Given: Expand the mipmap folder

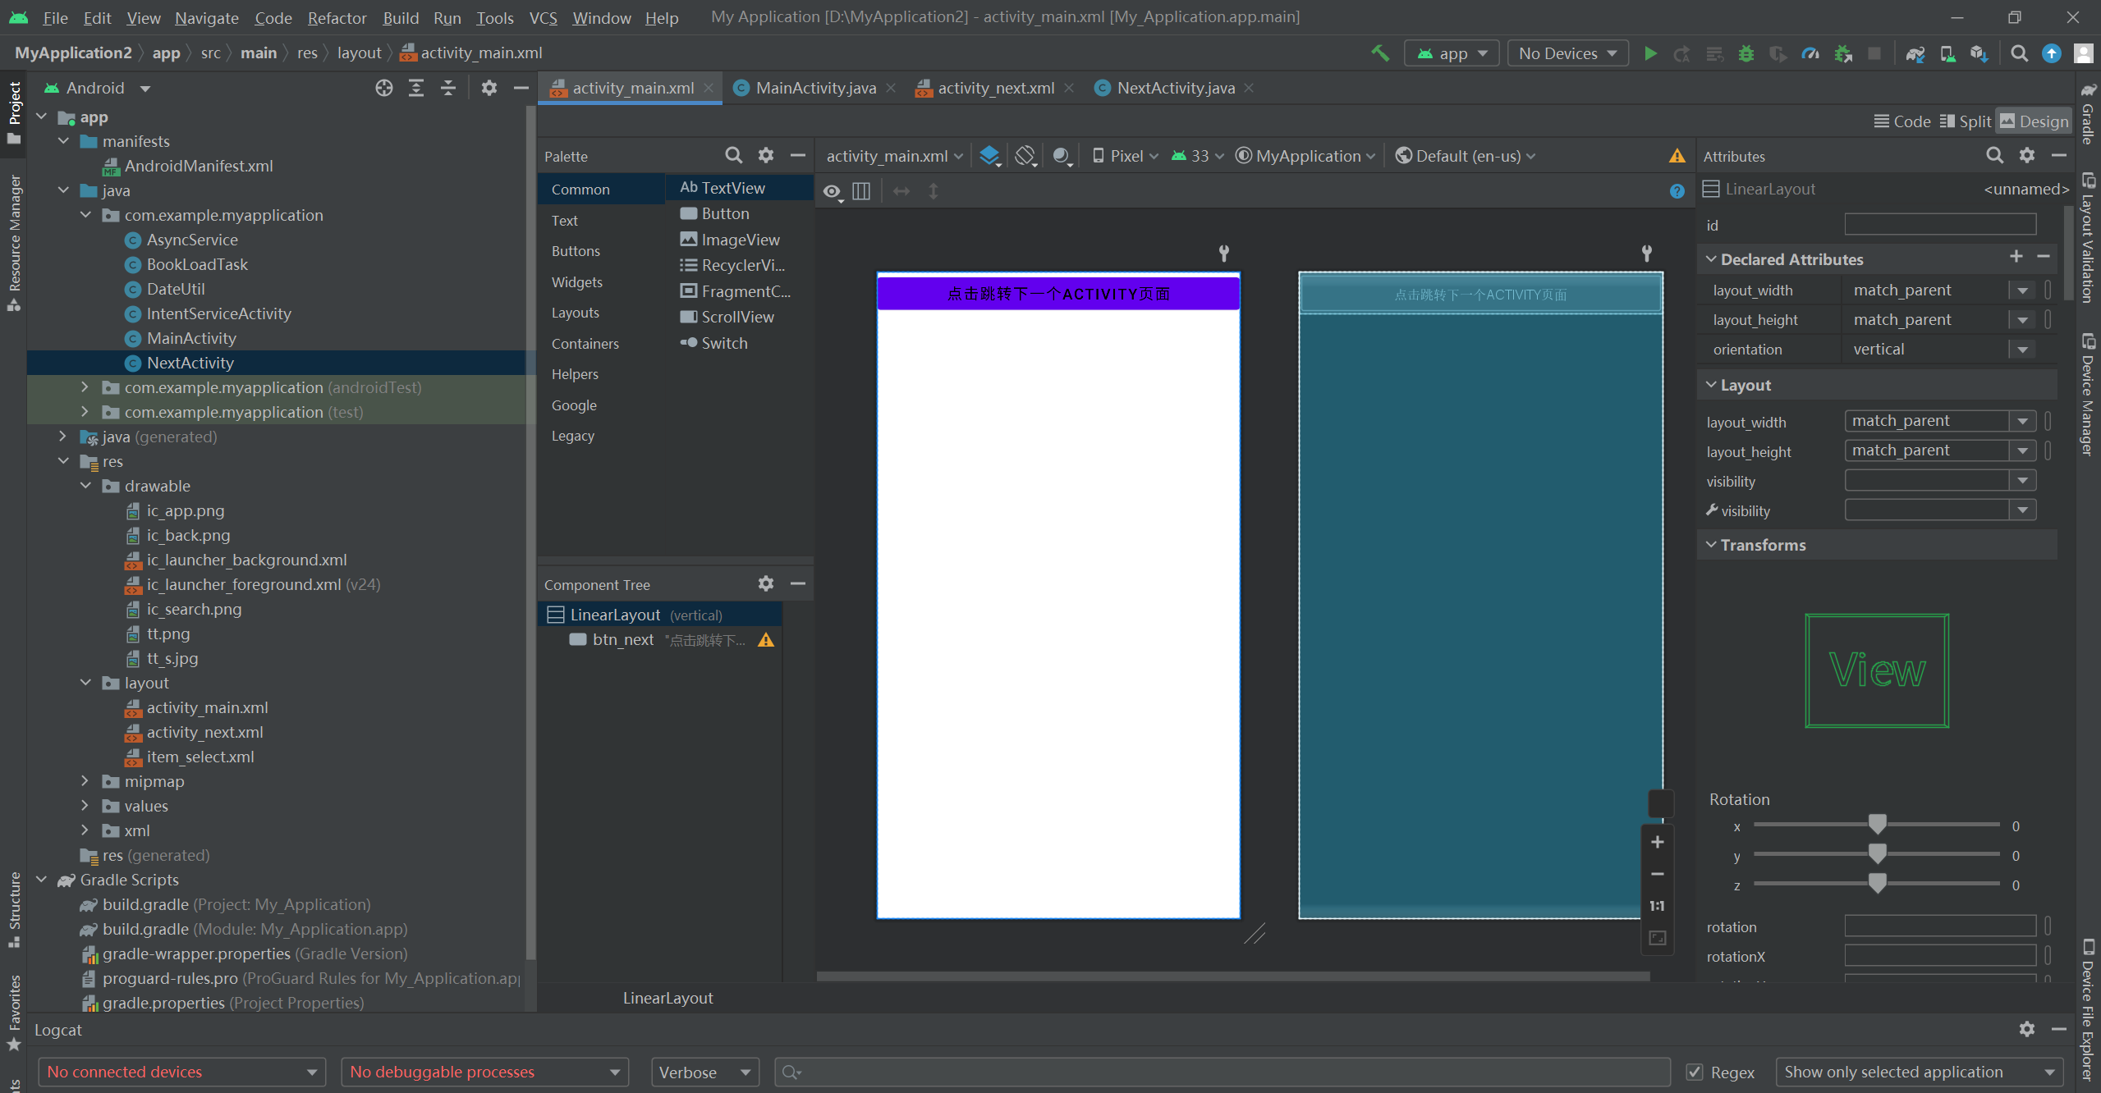Looking at the screenshot, I should coord(85,781).
